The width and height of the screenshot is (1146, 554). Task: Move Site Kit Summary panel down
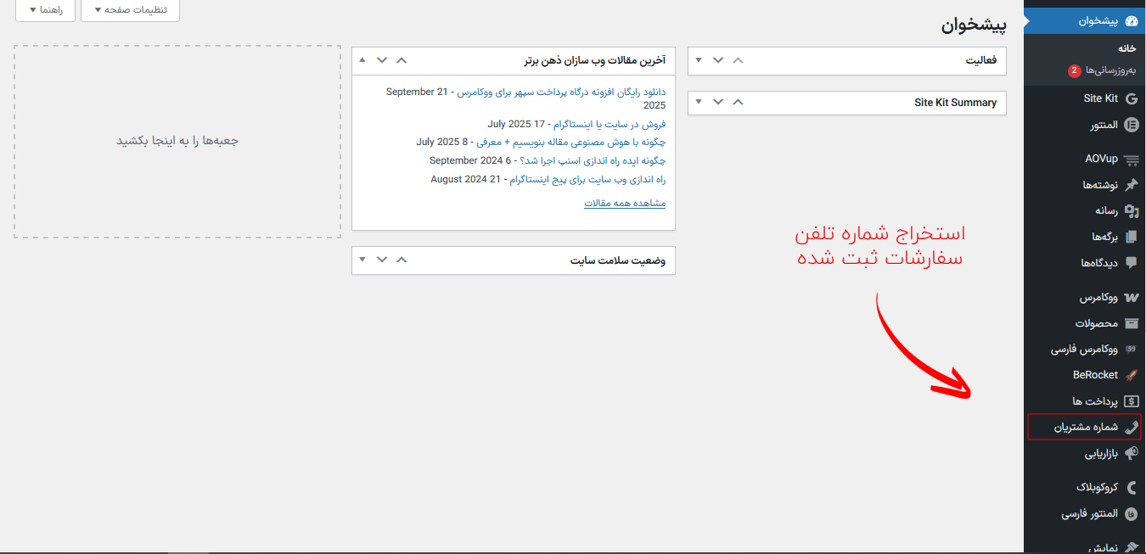point(718,102)
